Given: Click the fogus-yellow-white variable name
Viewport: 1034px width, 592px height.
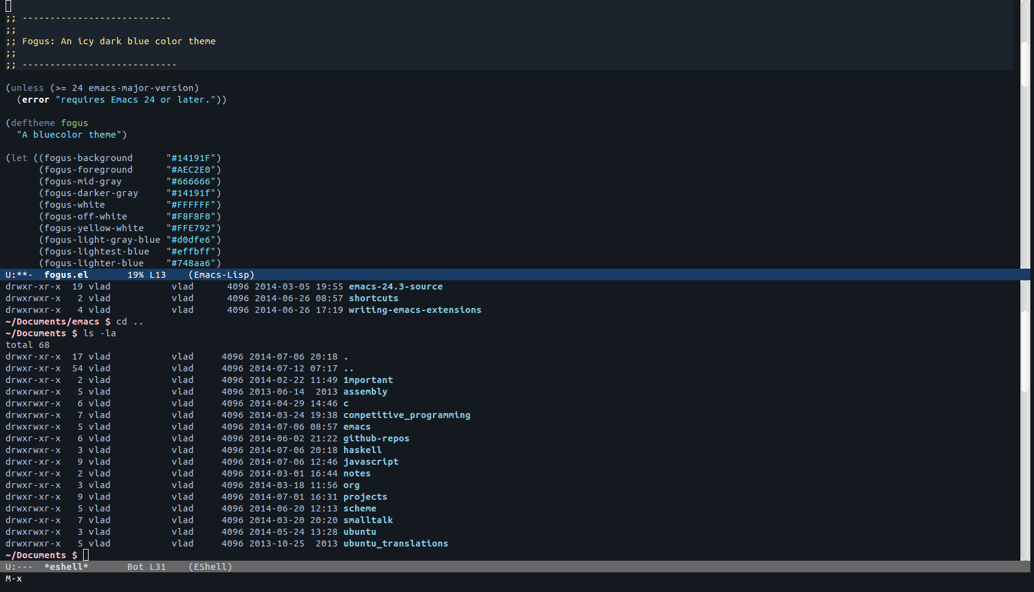Looking at the screenshot, I should coord(94,228).
